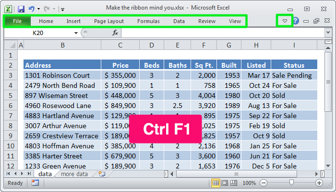Click the Insert Function fx icon
This screenshot has height=192, width=336.
[115, 33]
